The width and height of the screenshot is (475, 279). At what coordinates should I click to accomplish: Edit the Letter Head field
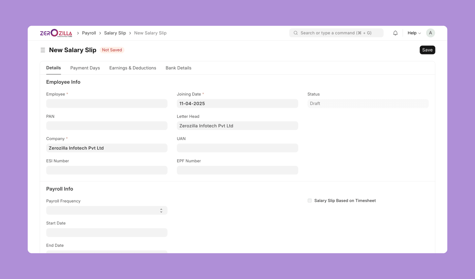pyautogui.click(x=237, y=126)
